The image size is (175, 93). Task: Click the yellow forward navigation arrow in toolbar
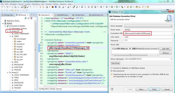click(x=16, y=10)
